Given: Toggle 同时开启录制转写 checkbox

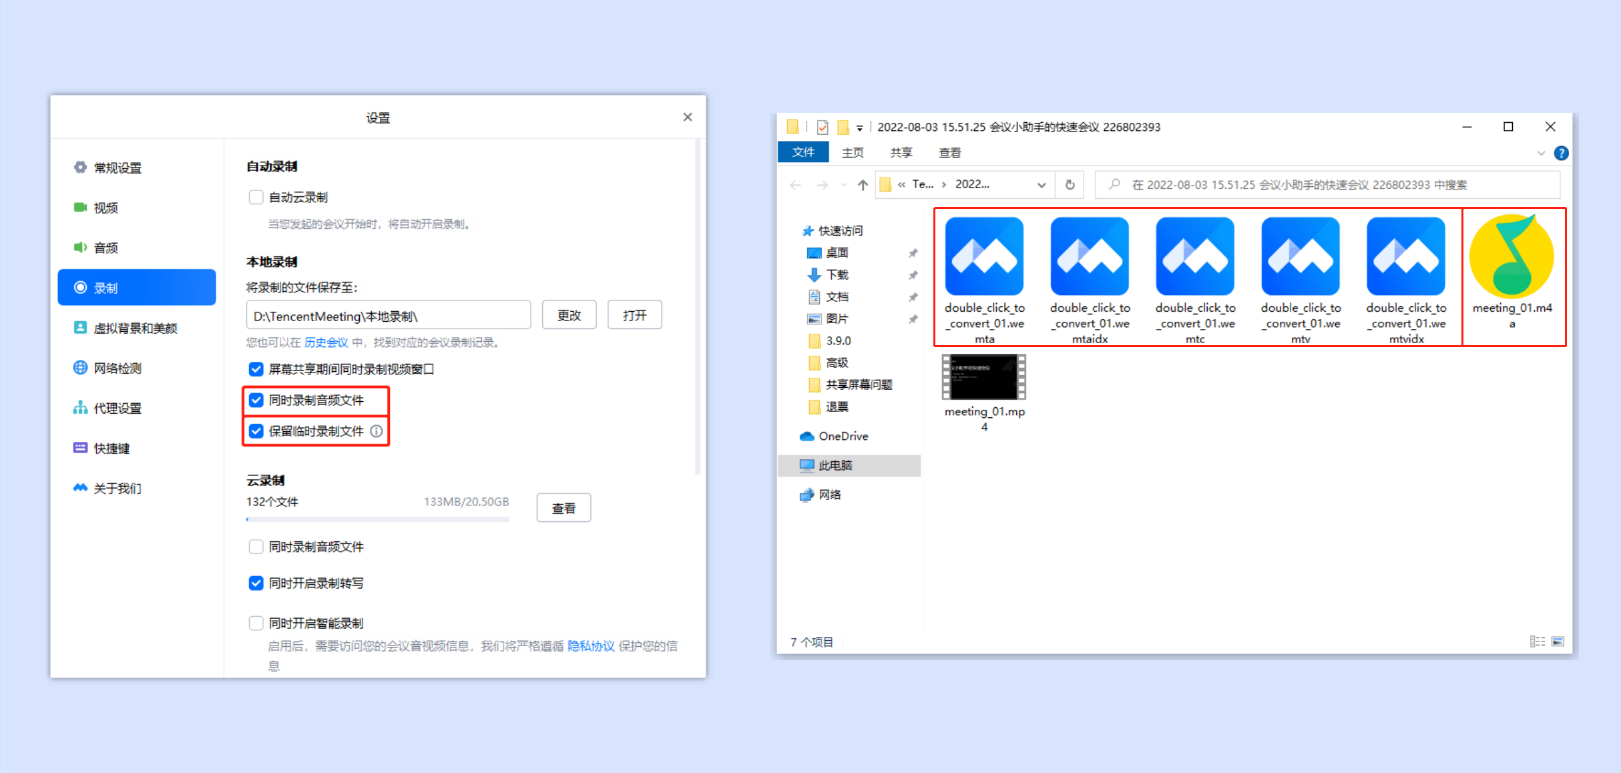Looking at the screenshot, I should [256, 583].
